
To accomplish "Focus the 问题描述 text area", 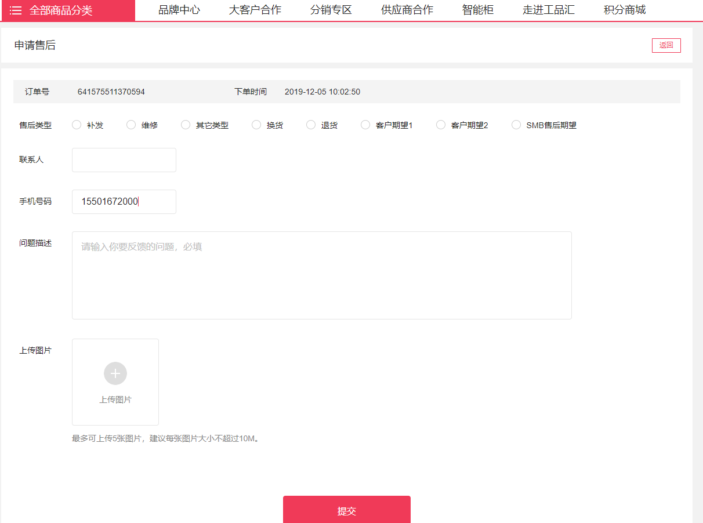I will coord(322,275).
